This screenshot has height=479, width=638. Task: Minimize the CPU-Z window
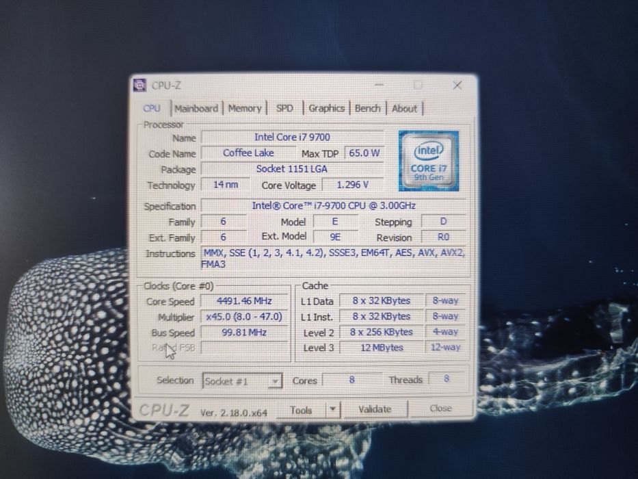point(379,85)
